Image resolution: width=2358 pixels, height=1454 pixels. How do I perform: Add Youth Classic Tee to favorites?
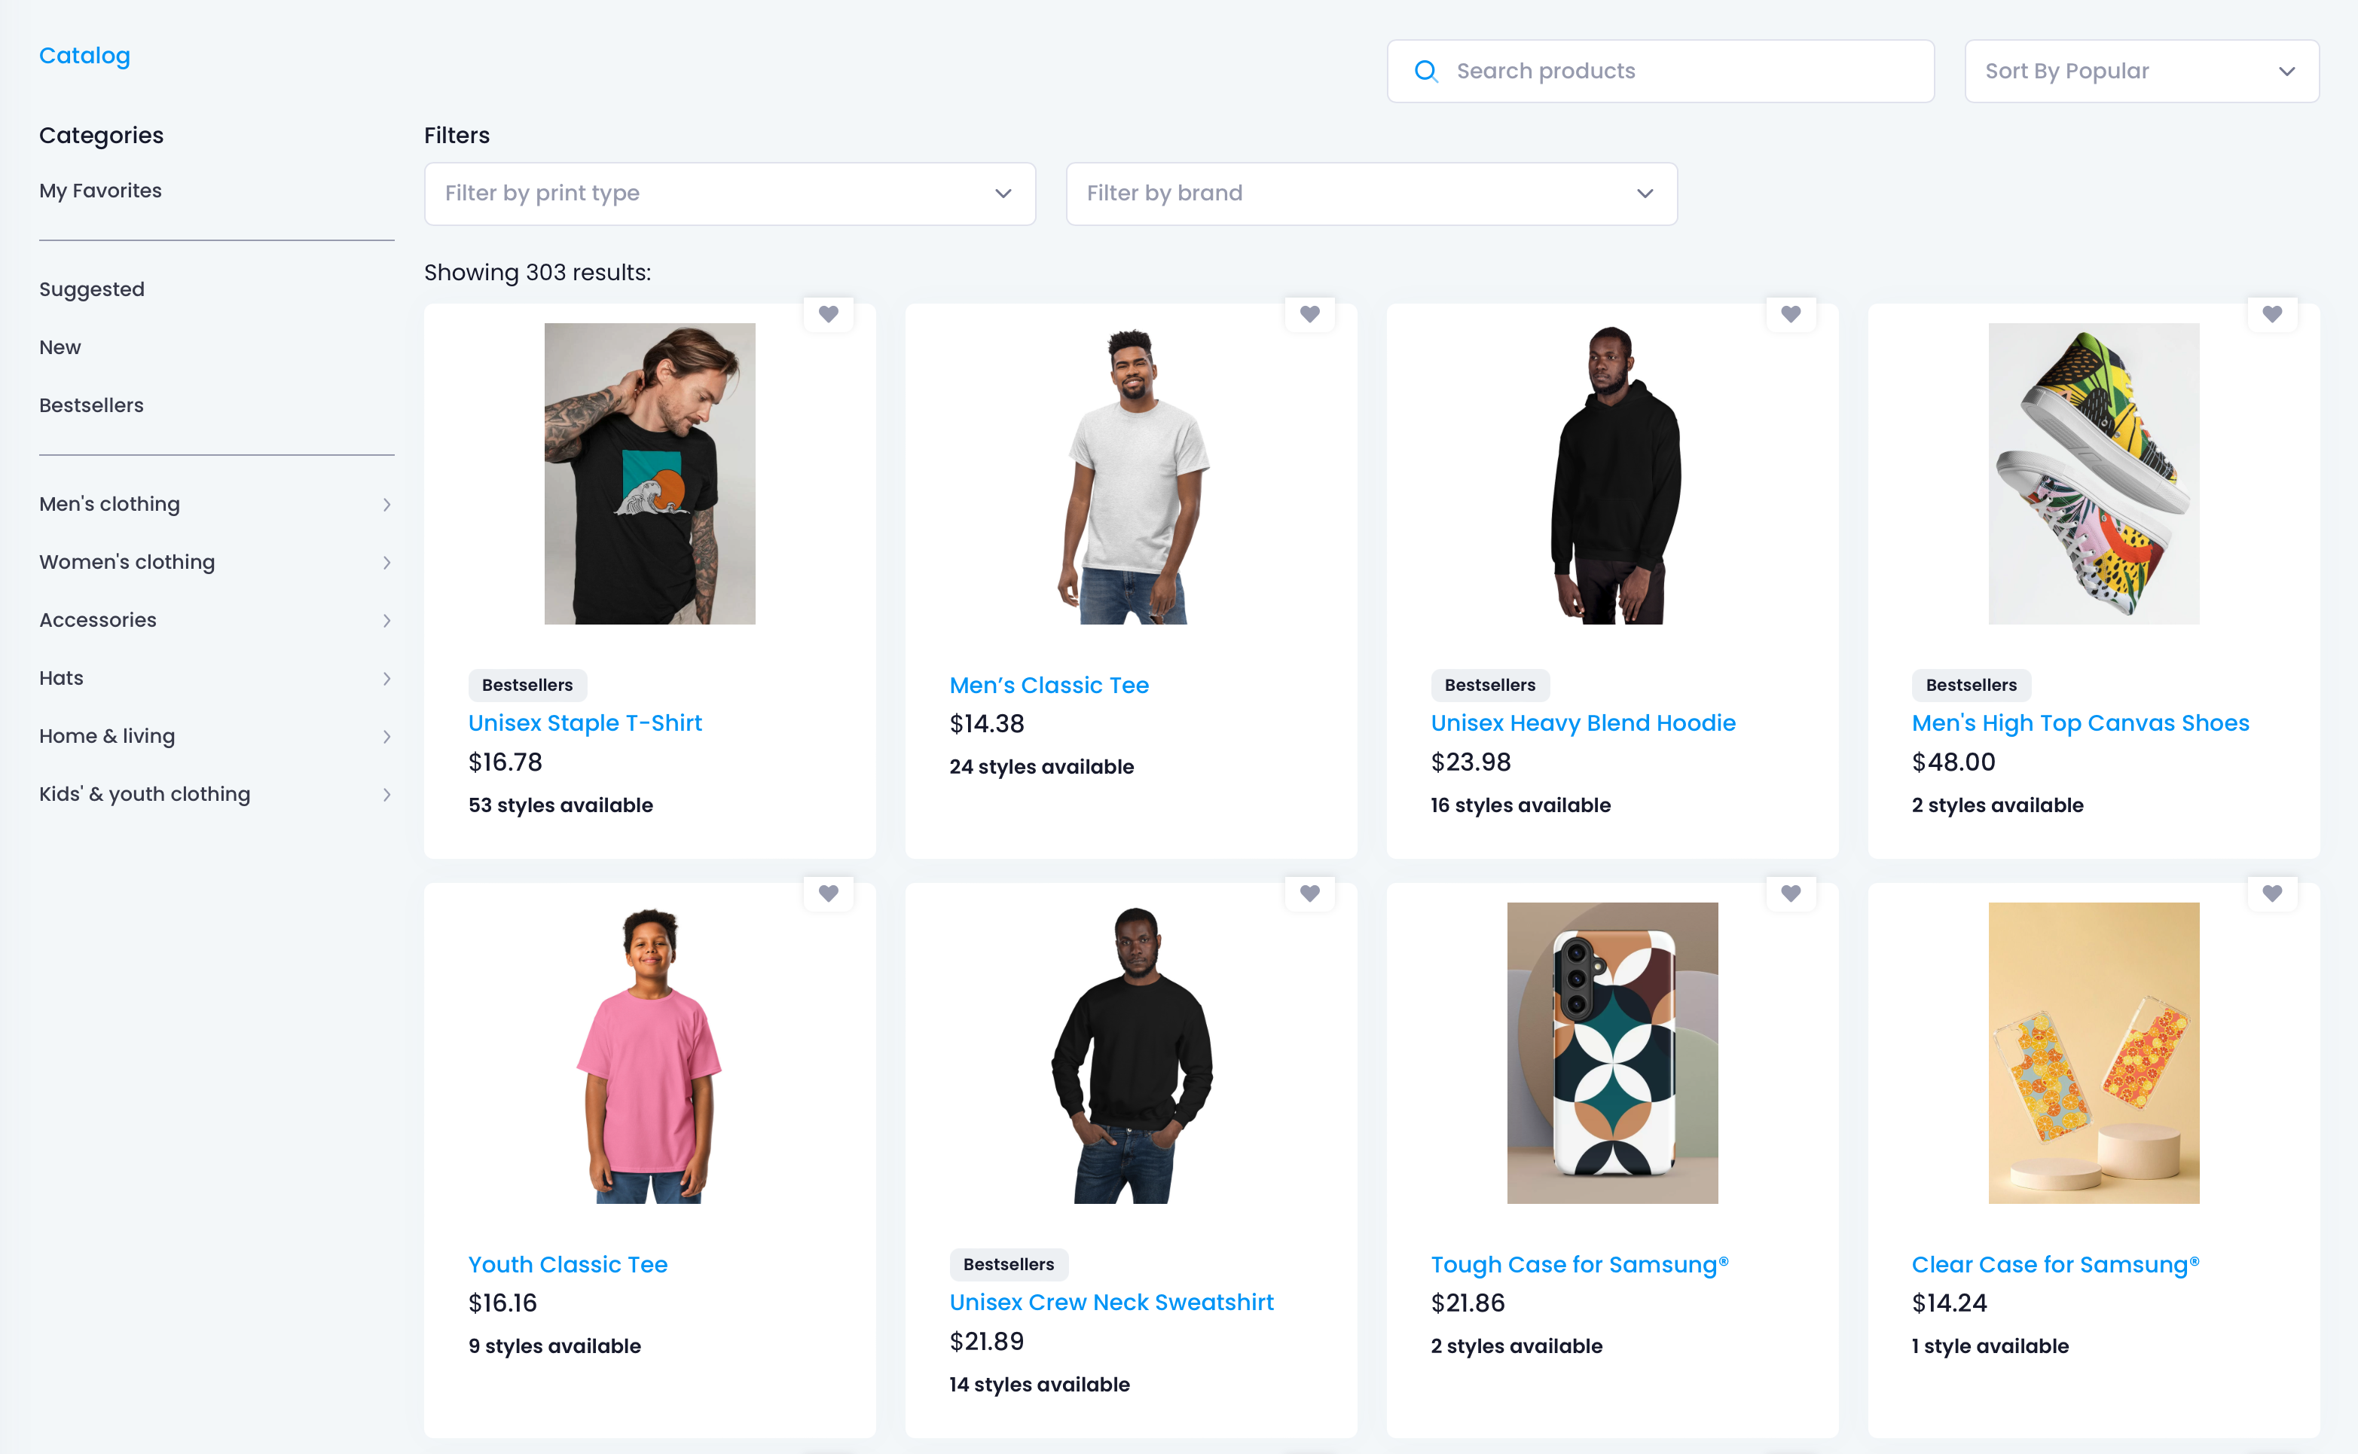[x=828, y=893]
